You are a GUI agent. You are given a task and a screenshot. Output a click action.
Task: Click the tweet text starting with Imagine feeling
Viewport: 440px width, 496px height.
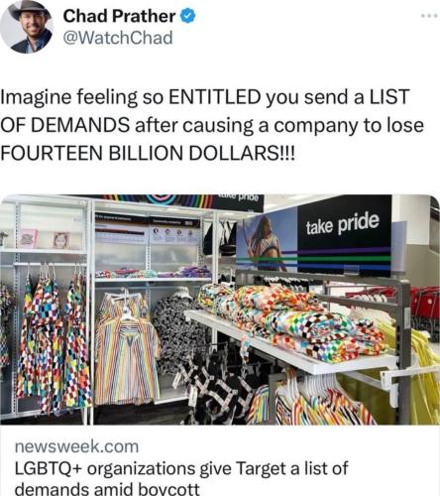pos(212,125)
